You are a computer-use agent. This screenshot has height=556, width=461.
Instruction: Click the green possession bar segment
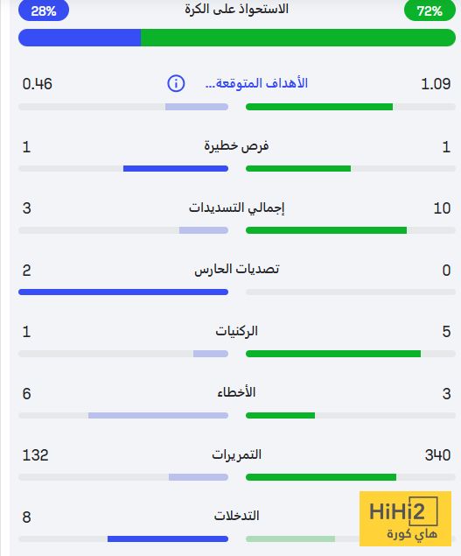[298, 38]
